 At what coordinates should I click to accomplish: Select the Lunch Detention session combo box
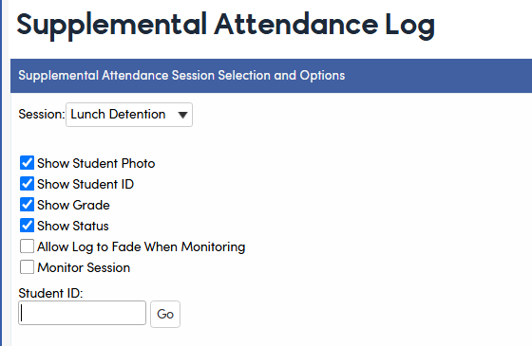pyautogui.click(x=129, y=115)
